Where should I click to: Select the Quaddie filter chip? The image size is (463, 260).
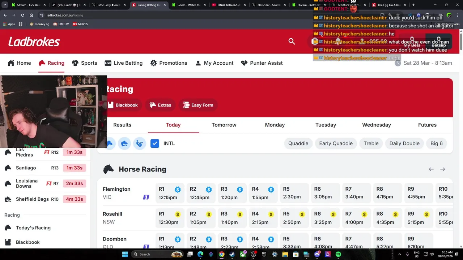[298, 143]
